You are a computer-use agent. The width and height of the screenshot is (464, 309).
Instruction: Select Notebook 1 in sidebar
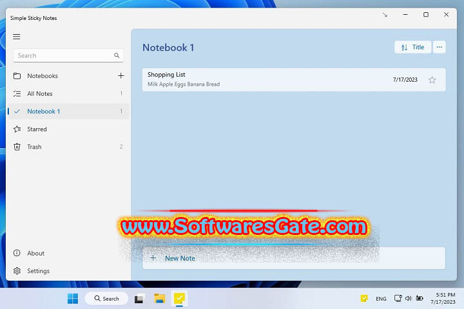click(x=68, y=111)
